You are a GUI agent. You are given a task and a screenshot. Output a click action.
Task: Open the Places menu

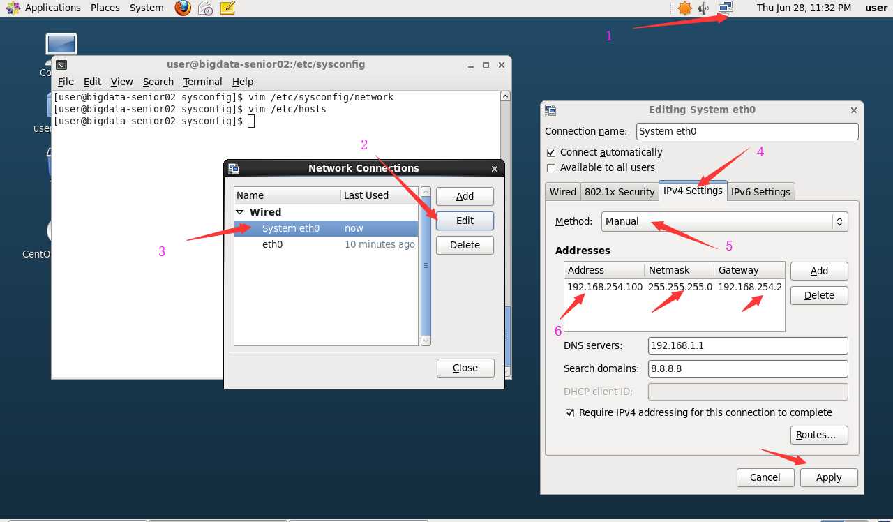coord(105,8)
